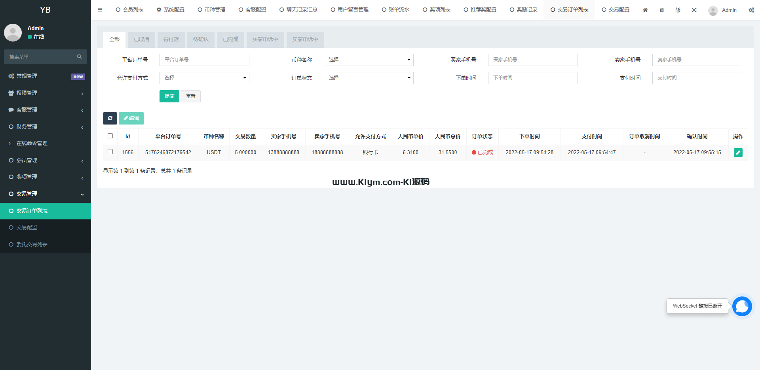Open the 用户留言管理 top tab
This screenshot has height=370, width=760.
(350, 10)
